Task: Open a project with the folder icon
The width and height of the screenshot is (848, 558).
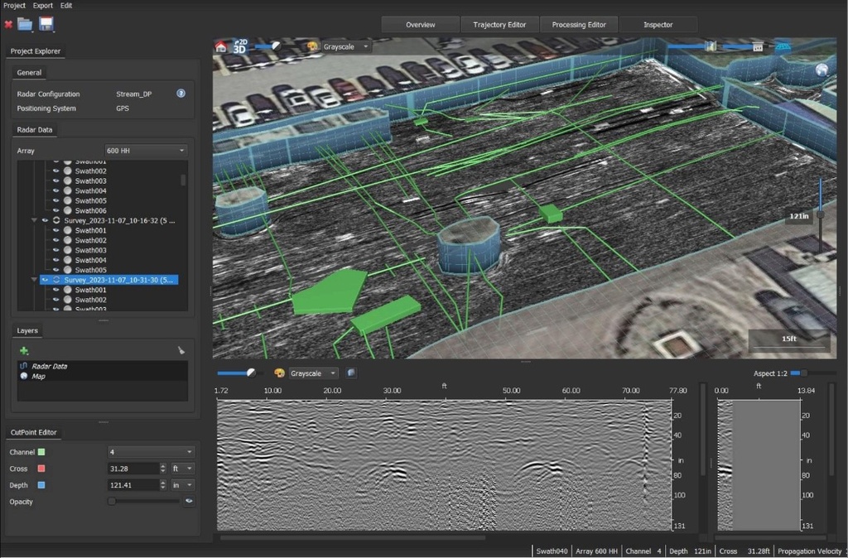Action: click(x=26, y=24)
